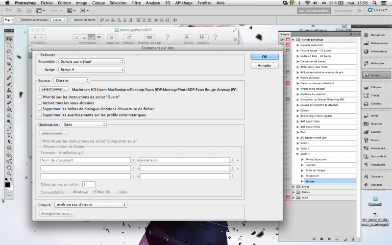The image size is (392, 245).
Task: Toggle checkmark for Scripts par défaut set
Action: pos(282,40)
